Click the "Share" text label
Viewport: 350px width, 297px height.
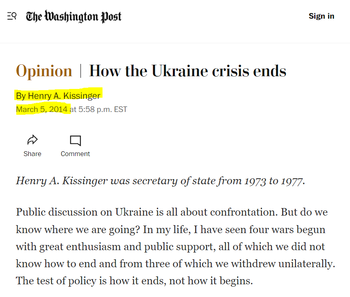[x=32, y=154]
